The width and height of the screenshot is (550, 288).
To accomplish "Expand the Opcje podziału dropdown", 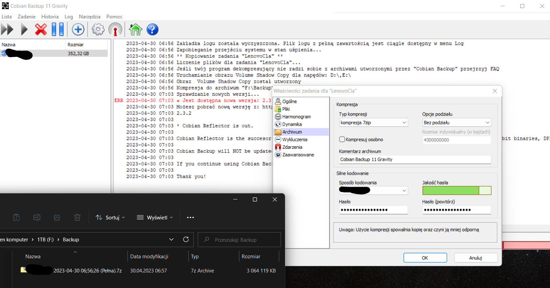I will tap(487, 122).
